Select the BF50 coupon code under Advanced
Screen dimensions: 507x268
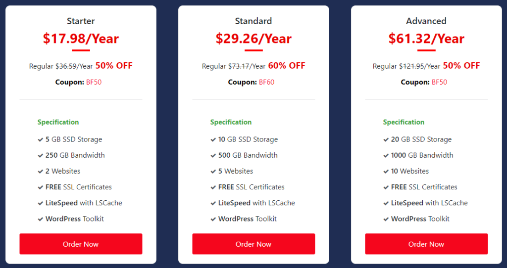(x=440, y=82)
